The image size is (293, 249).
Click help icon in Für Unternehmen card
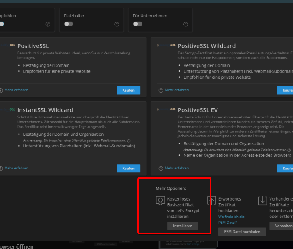[x=186, y=25]
